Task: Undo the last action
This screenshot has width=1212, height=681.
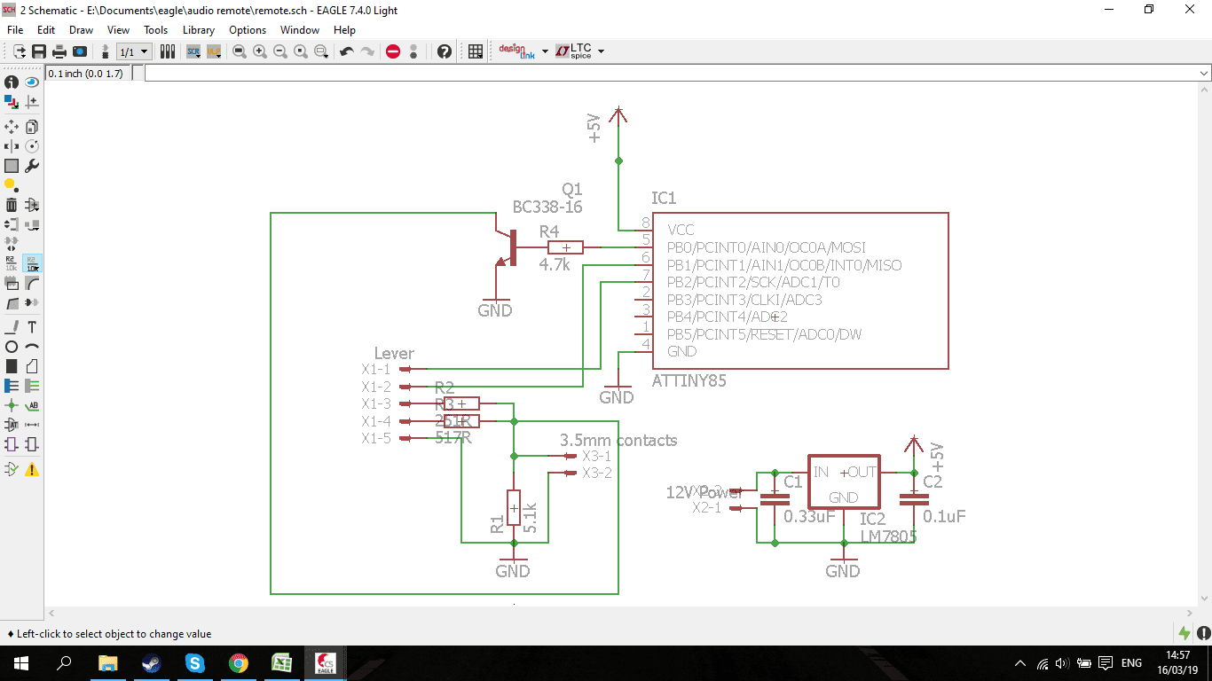Action: [x=347, y=51]
